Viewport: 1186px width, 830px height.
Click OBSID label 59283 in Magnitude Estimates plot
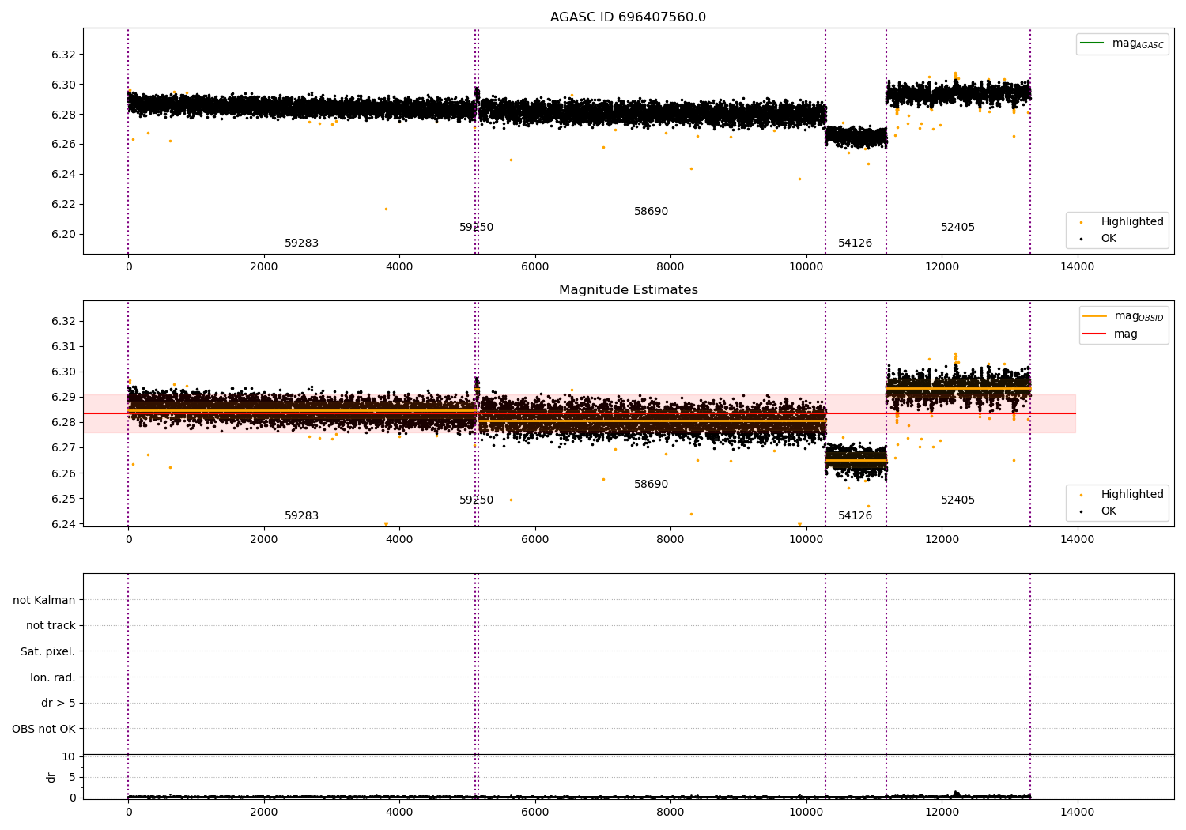point(301,516)
